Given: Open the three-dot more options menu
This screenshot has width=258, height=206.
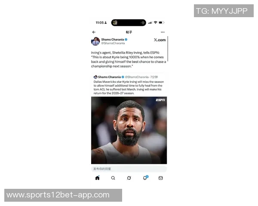Looking at the screenshot, I should click(x=163, y=32).
